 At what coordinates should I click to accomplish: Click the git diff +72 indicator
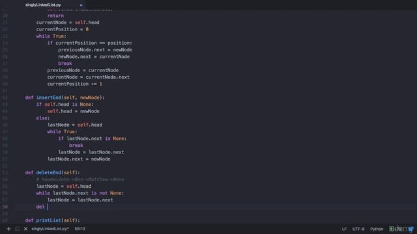click(395, 229)
